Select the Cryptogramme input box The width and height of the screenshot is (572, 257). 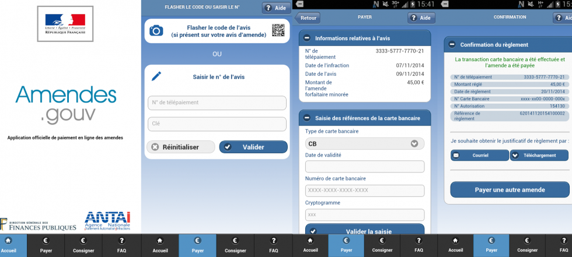point(364,214)
